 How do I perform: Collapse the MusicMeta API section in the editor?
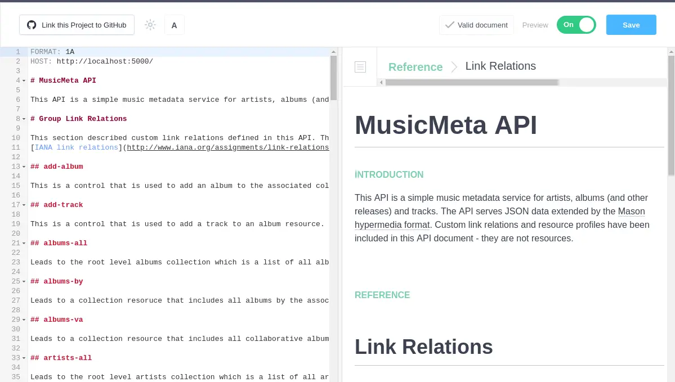pos(24,80)
